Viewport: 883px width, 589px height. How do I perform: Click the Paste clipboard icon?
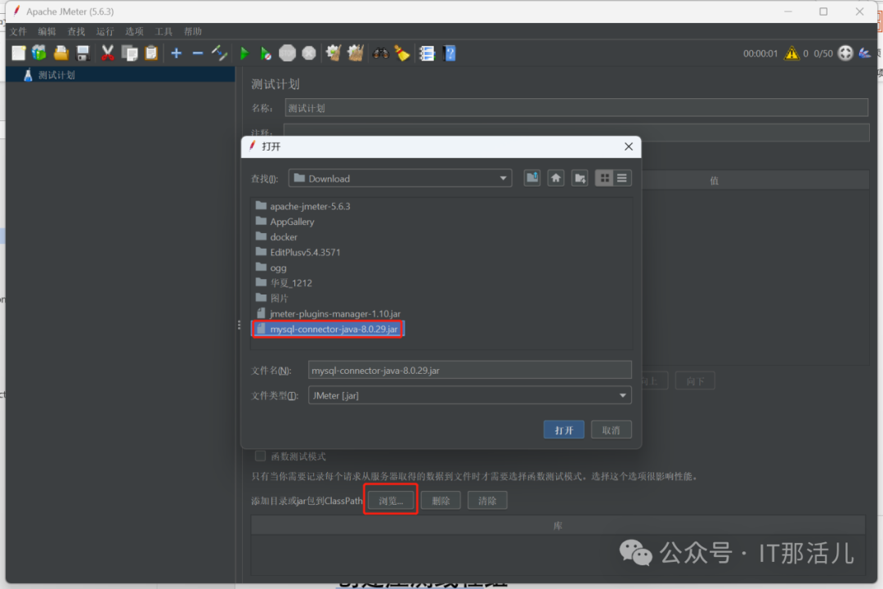click(x=151, y=53)
